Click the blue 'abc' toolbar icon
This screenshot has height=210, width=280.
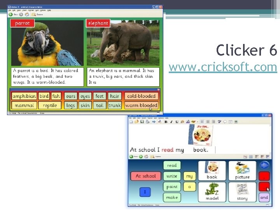pyautogui.click(x=154, y=122)
